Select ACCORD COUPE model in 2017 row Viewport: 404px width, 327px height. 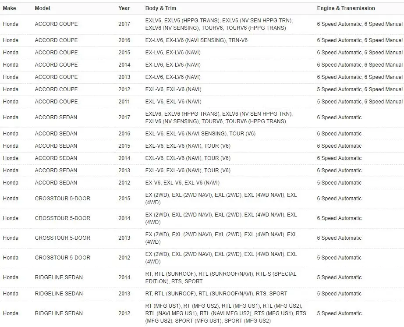tap(56, 24)
